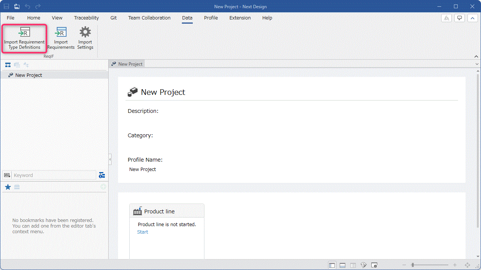
Task: Click Import Requirement Type Definitions button
Action: [24, 38]
